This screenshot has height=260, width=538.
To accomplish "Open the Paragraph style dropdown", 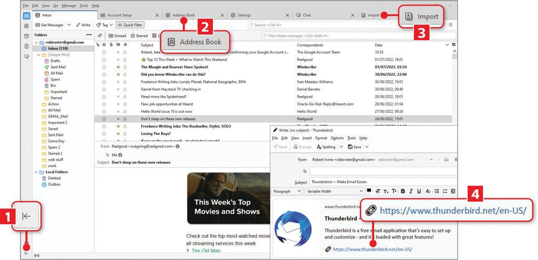I will tap(287, 191).
